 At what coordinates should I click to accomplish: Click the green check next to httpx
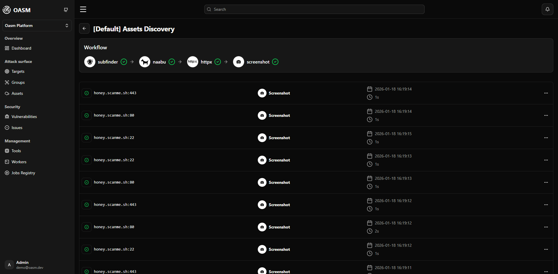tap(218, 62)
